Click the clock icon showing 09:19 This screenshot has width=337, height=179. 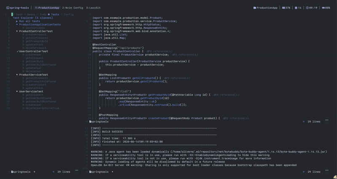point(307,8)
